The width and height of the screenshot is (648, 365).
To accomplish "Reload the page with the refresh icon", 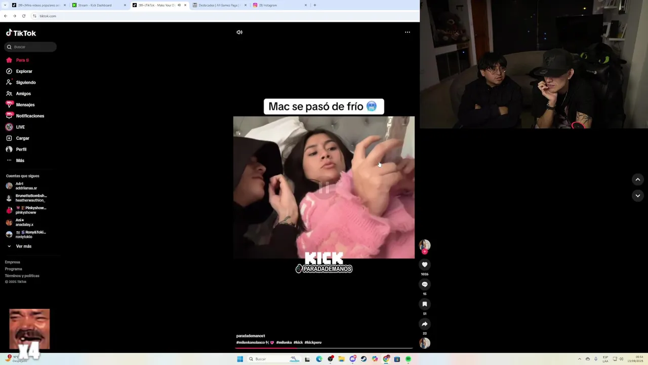I will (x=23, y=16).
